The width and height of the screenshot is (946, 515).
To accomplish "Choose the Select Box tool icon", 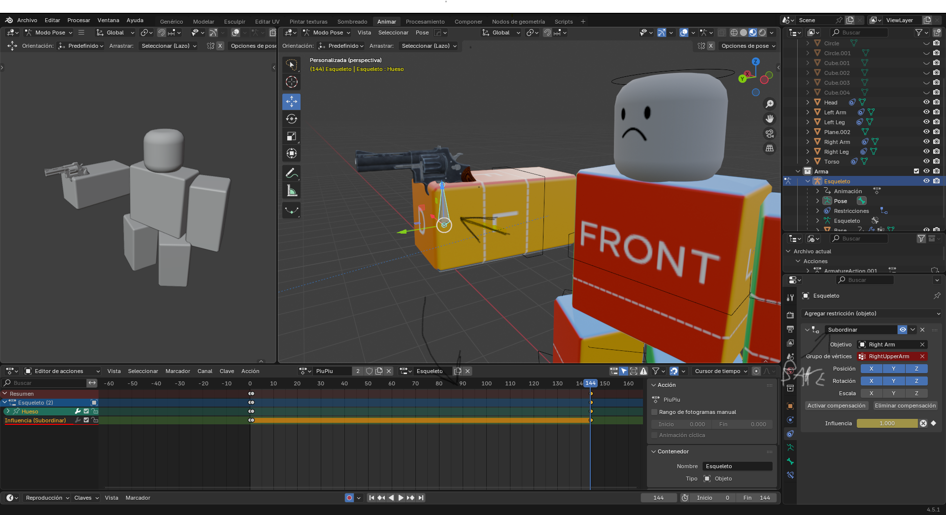I will click(x=292, y=65).
